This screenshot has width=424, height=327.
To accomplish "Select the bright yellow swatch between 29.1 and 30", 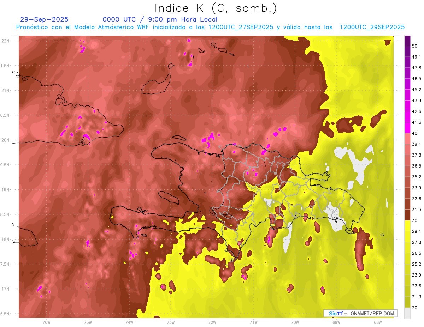I will 407,226.
